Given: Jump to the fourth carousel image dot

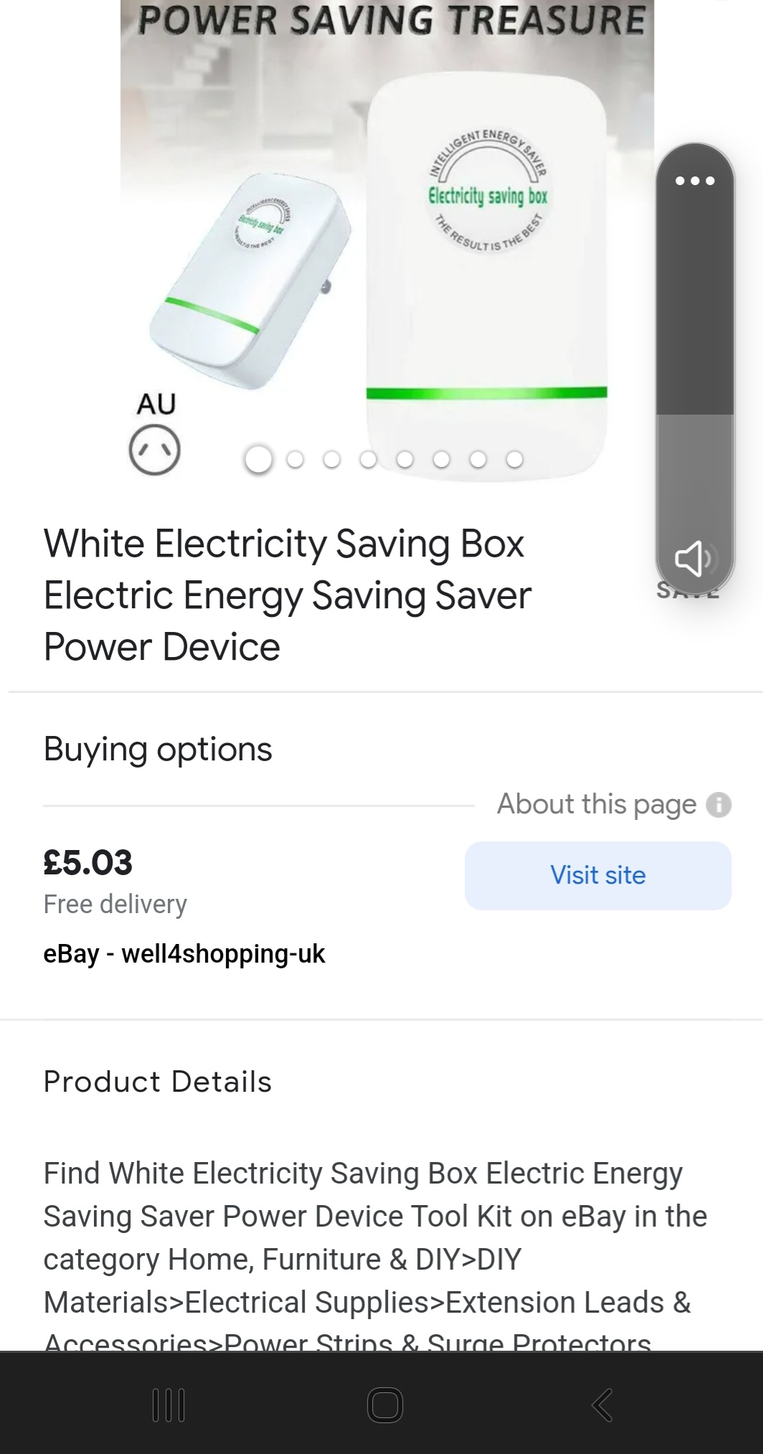Looking at the screenshot, I should 368,459.
